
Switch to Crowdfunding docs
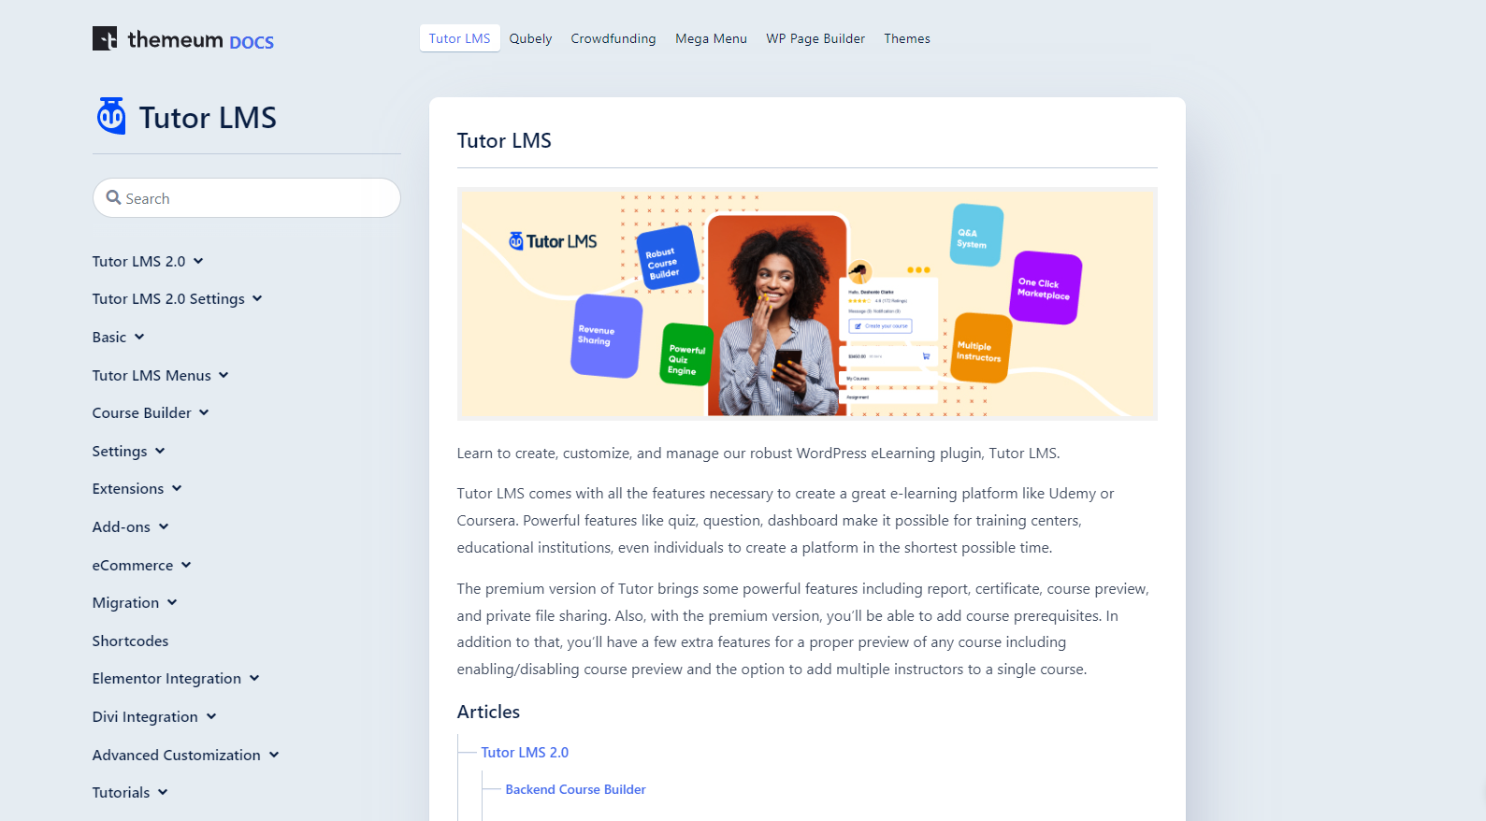[613, 38]
